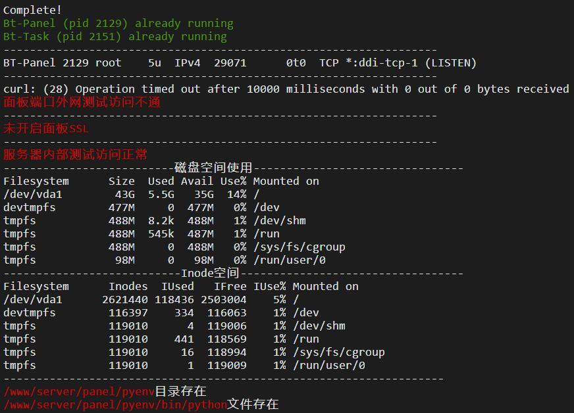Click the "43G" size value
This screenshot has width=574, height=413.
click(125, 194)
